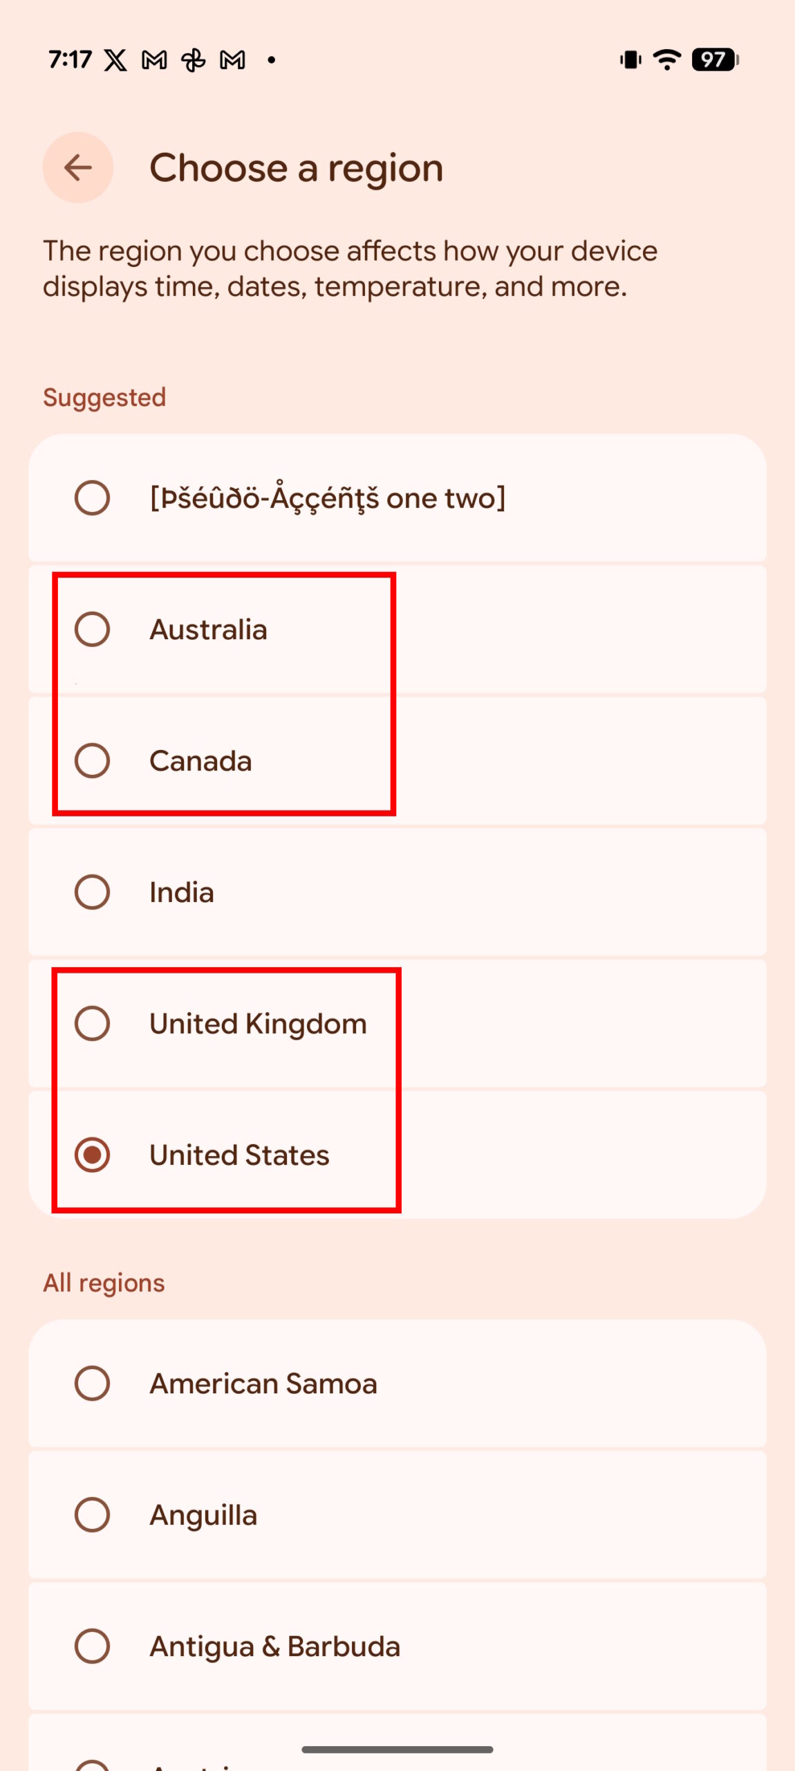Tap the pinwheel notification icon
The width and height of the screenshot is (795, 1771).
194,60
